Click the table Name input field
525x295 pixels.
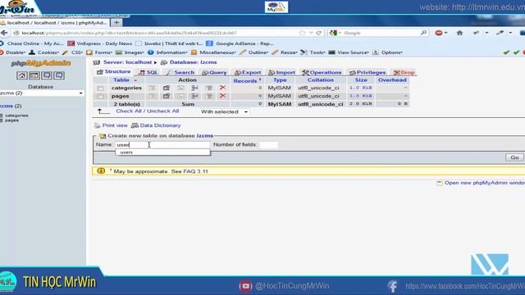[162, 144]
